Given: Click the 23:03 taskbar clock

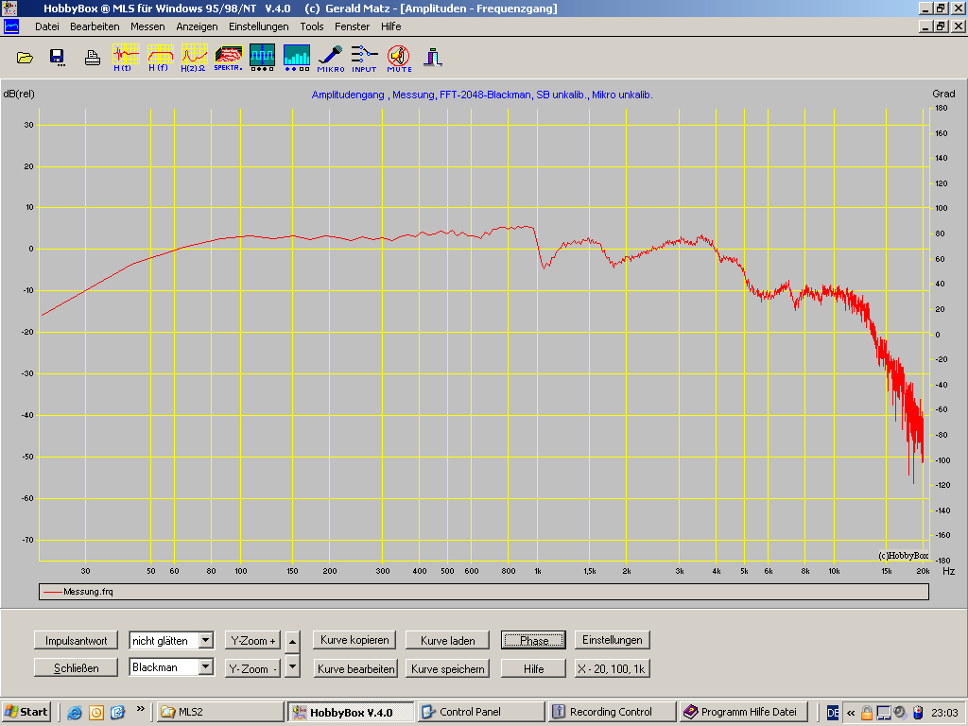Looking at the screenshot, I should [944, 713].
